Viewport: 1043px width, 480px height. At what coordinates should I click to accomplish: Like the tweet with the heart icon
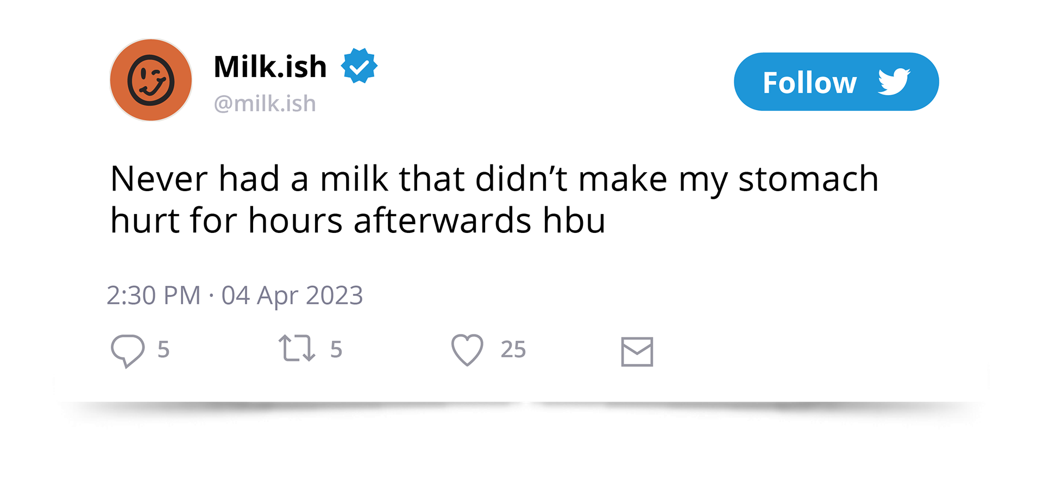(x=467, y=350)
